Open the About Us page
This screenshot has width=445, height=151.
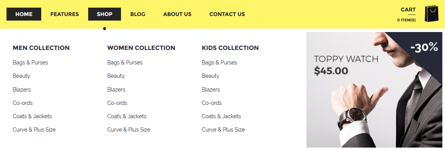click(x=177, y=14)
